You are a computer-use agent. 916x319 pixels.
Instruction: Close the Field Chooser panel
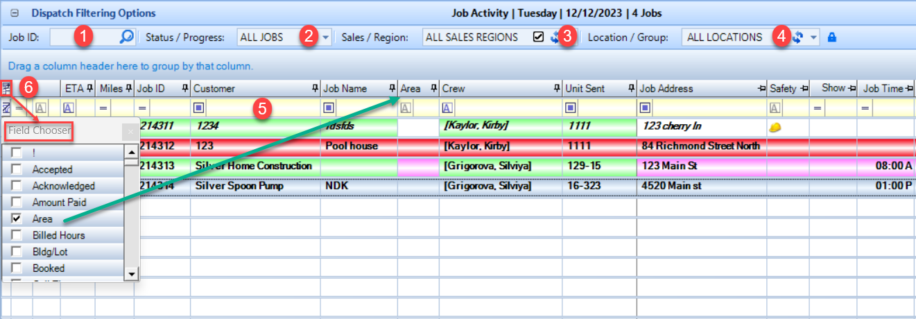[130, 130]
